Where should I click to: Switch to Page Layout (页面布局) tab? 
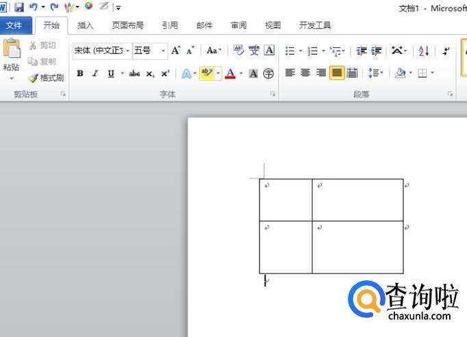coord(127,25)
